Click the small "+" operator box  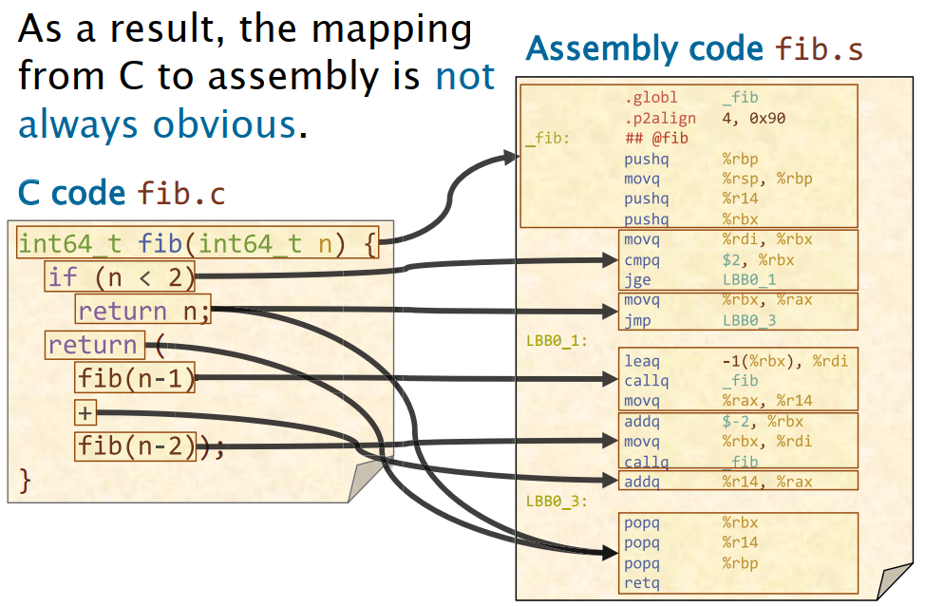(85, 412)
